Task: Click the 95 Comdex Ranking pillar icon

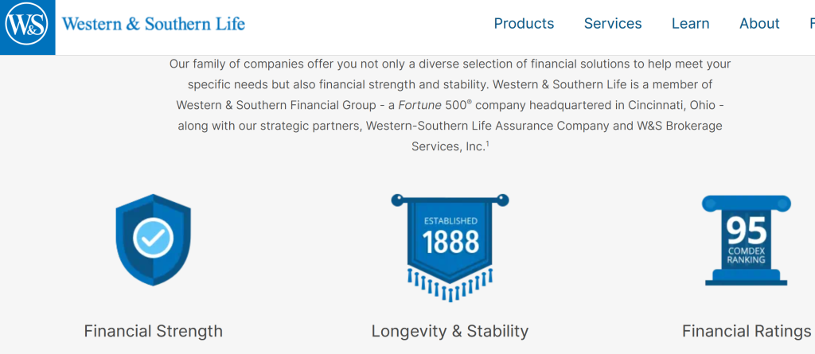Action: click(x=746, y=240)
